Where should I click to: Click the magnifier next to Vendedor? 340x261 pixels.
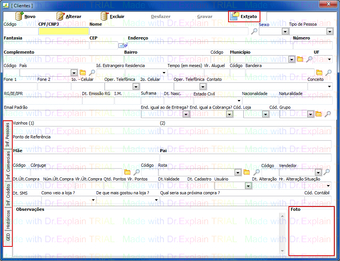click(x=327, y=172)
